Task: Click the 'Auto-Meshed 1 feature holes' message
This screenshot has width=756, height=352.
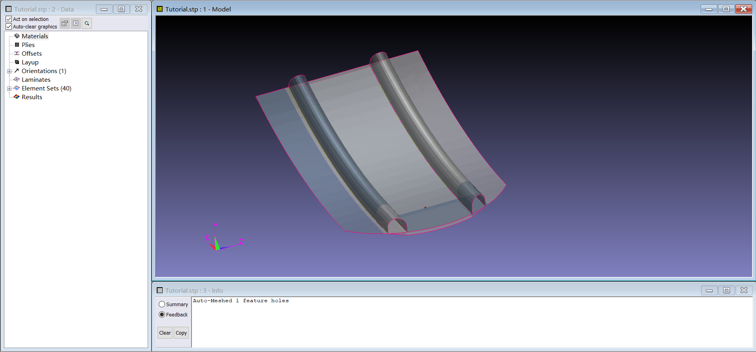Action: (241, 301)
